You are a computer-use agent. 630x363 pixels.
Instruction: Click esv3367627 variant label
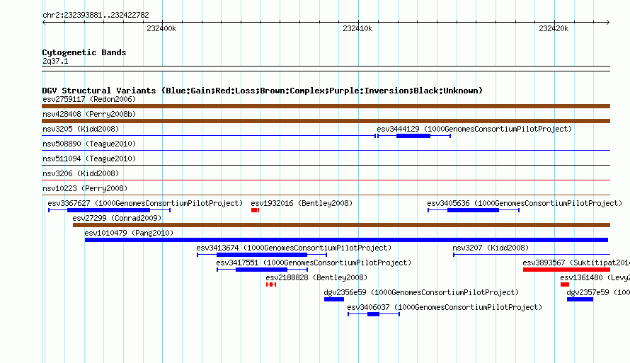tap(145, 203)
